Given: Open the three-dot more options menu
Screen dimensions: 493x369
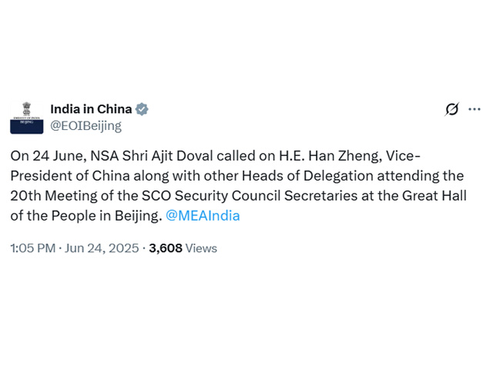Looking at the screenshot, I should click(x=475, y=110).
